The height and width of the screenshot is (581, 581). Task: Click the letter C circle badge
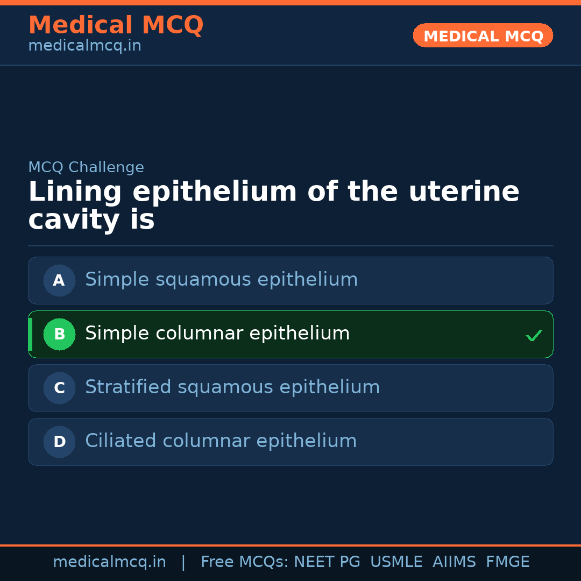click(59, 388)
